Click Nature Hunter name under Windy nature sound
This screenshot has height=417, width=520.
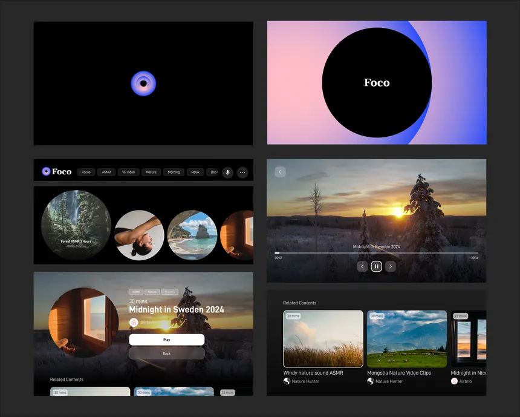305,381
